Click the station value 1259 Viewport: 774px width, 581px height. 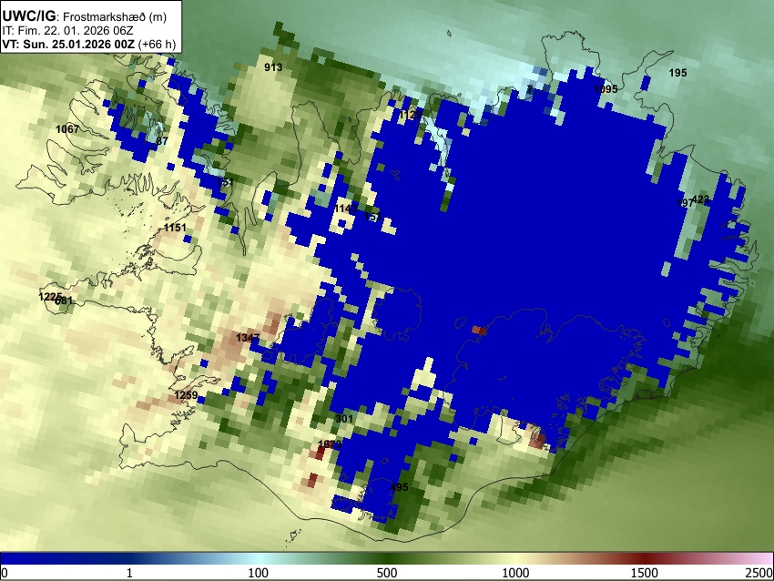click(x=186, y=395)
